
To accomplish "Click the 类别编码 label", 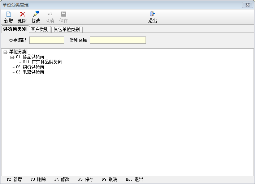I will (x=17, y=40).
